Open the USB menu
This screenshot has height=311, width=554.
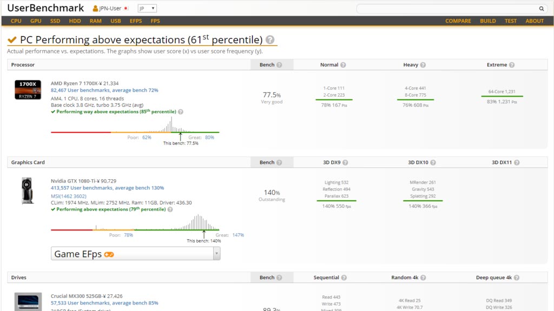tap(116, 21)
